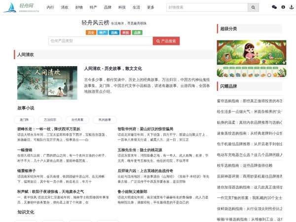Open article 窗帘选购指南

click(250, 101)
